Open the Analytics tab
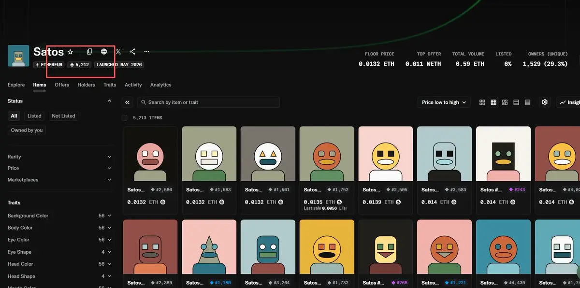The image size is (580, 288). [x=161, y=85]
